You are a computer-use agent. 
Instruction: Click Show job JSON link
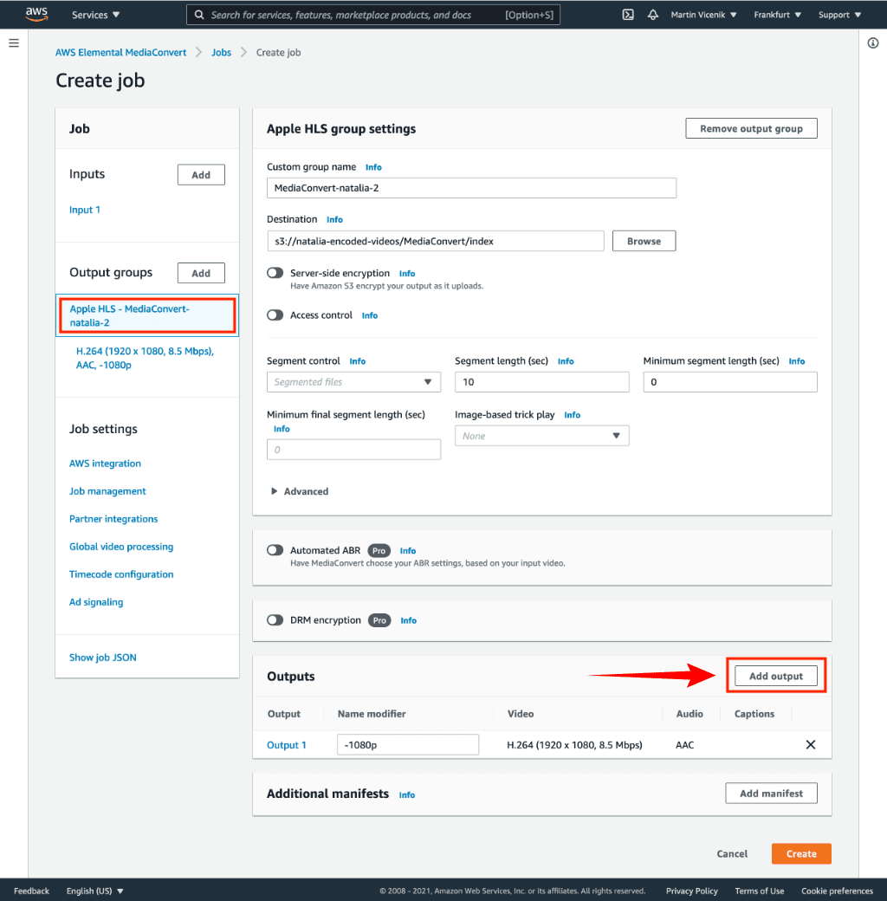tap(103, 658)
